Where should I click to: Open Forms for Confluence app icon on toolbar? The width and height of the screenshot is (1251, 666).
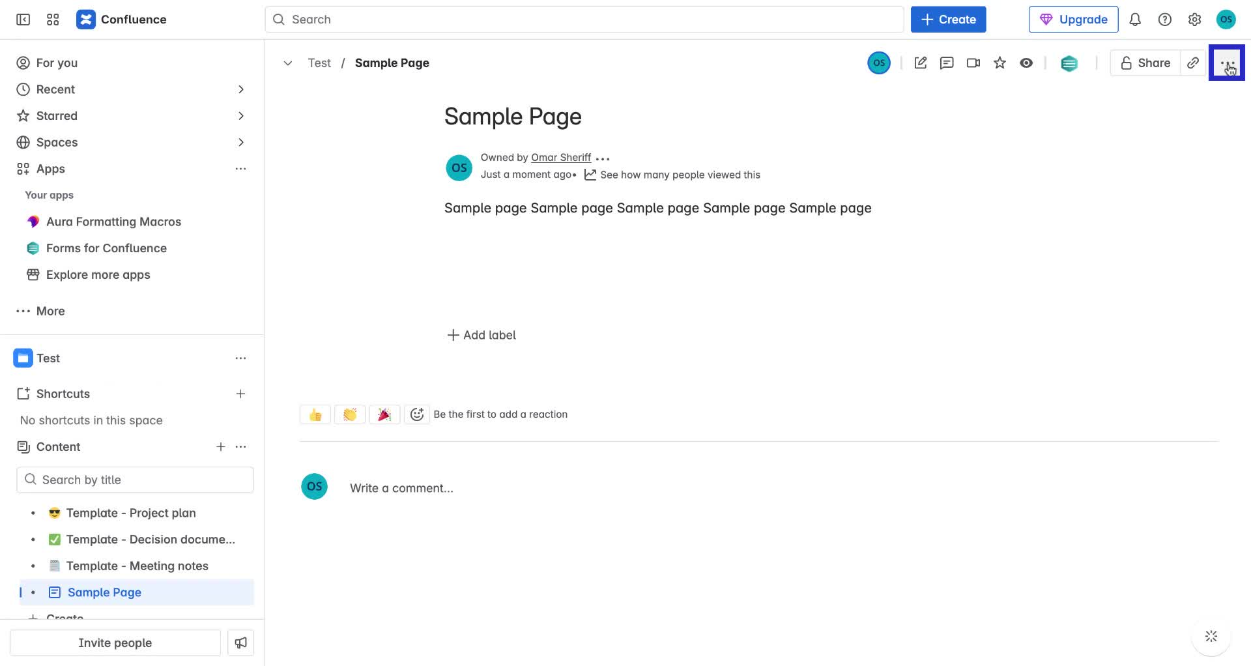click(x=1069, y=63)
